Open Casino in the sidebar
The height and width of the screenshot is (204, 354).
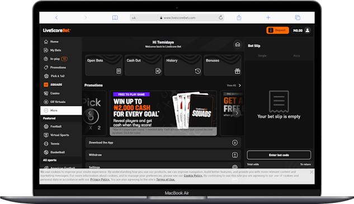coord(61,93)
